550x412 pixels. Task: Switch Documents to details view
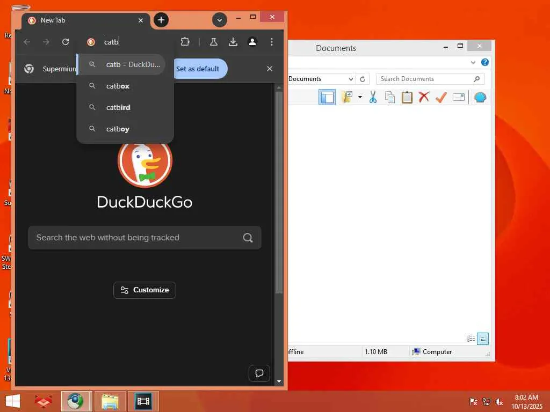click(x=471, y=339)
